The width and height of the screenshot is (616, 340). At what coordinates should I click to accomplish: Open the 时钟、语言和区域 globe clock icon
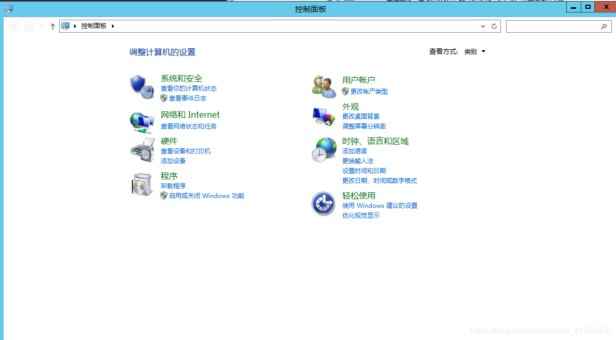tap(324, 150)
